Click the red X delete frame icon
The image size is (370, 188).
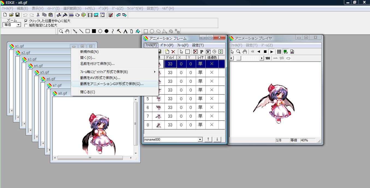[173, 52]
